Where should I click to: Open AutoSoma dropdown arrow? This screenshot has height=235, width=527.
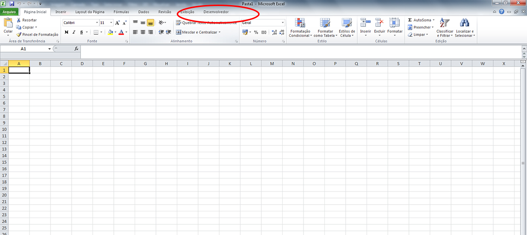(x=434, y=20)
